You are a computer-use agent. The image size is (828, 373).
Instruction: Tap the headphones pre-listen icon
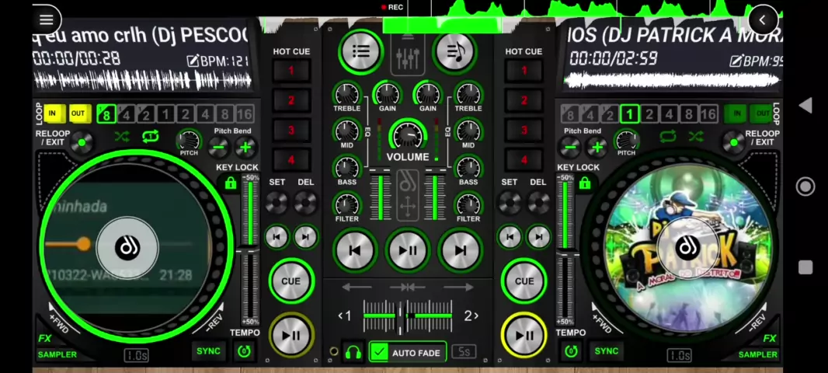[353, 353]
